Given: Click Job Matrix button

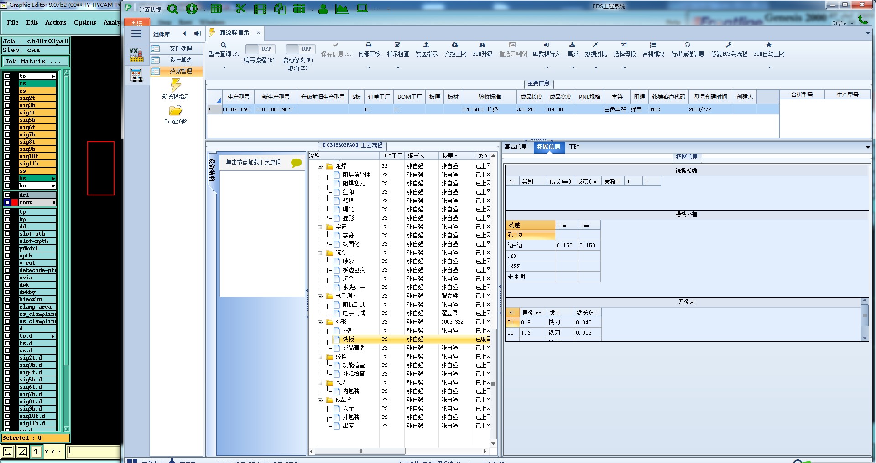Looking at the screenshot, I should [x=36, y=62].
